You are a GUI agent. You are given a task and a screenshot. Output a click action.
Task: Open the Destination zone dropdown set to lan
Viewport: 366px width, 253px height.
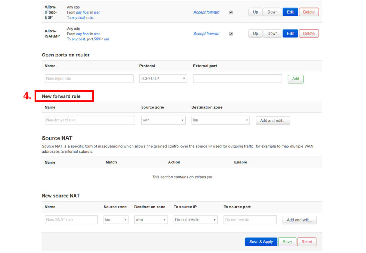[x=220, y=120]
